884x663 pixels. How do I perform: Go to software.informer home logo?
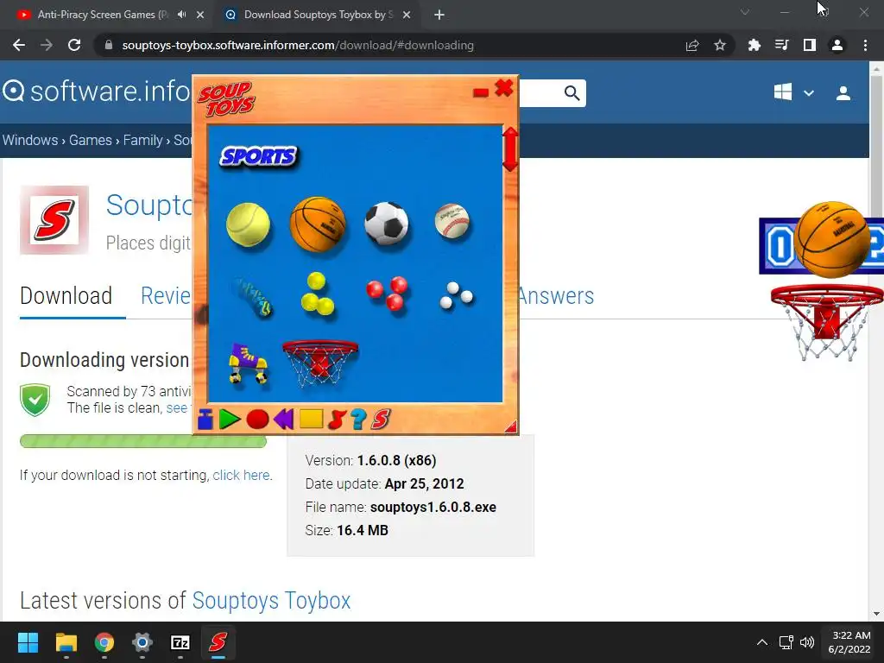tap(97, 92)
